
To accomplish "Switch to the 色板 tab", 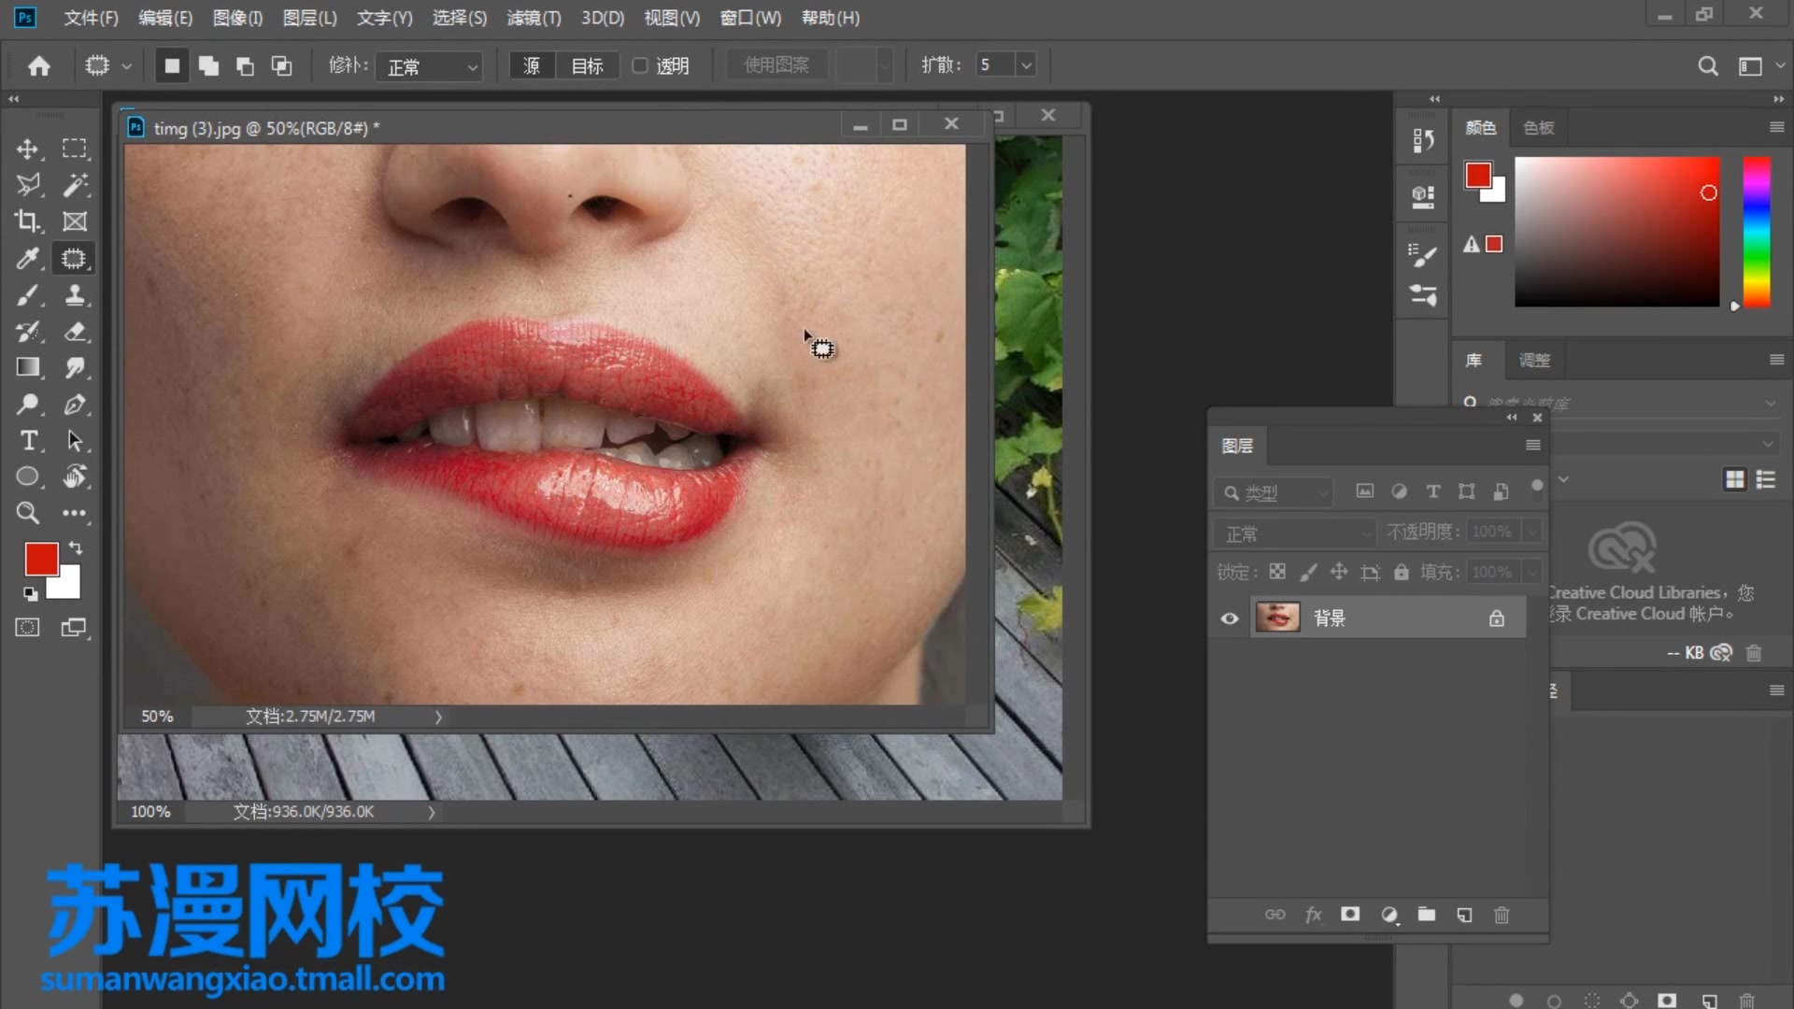I will pos(1537,128).
